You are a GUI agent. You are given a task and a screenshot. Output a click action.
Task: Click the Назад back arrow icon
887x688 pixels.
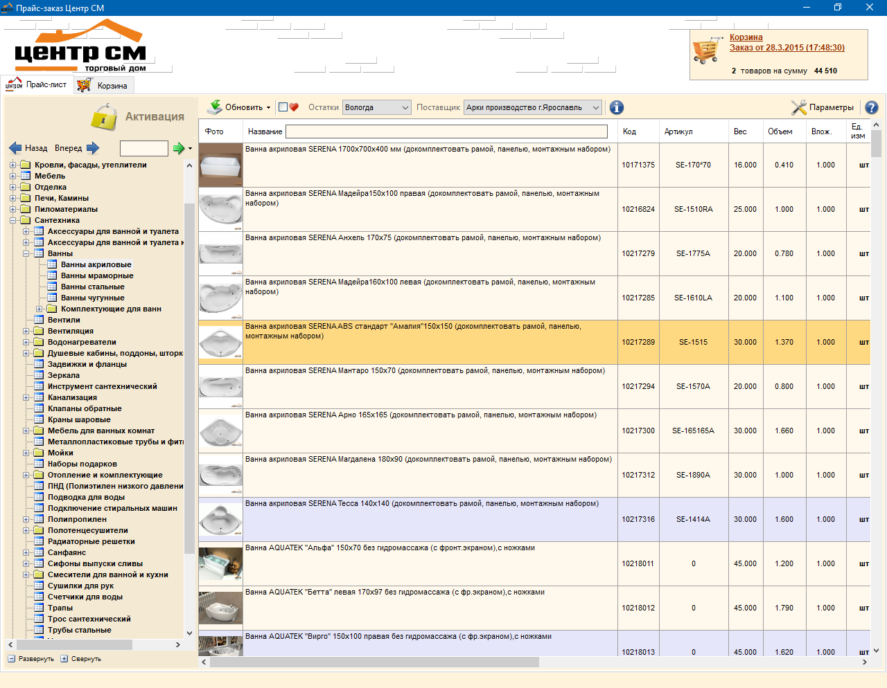click(x=15, y=147)
